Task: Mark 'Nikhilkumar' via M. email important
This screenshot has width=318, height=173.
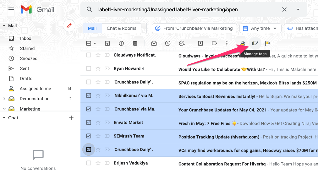Action: pyautogui.click(x=107, y=95)
